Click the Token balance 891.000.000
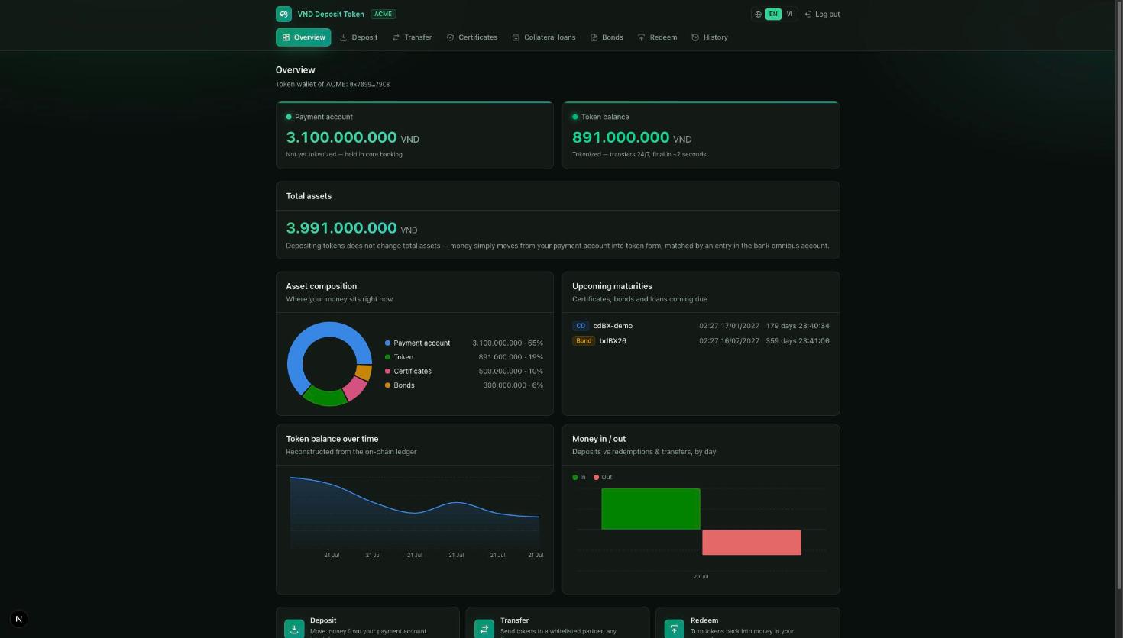This screenshot has height=638, width=1123. (620, 137)
